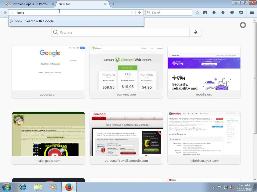
Task: Select the New Tab tab
Action: (82, 4)
